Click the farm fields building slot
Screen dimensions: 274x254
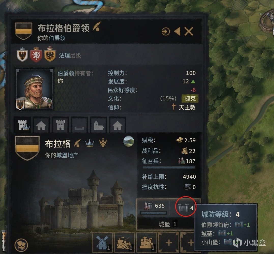[124, 242]
